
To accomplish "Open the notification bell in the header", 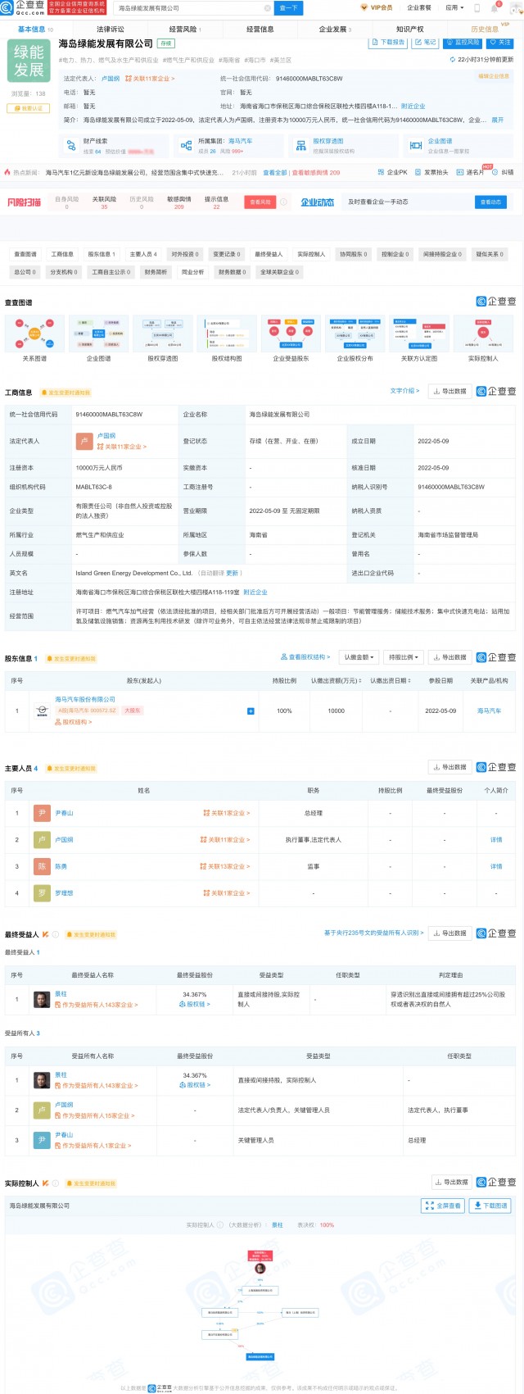I will click(495, 7).
